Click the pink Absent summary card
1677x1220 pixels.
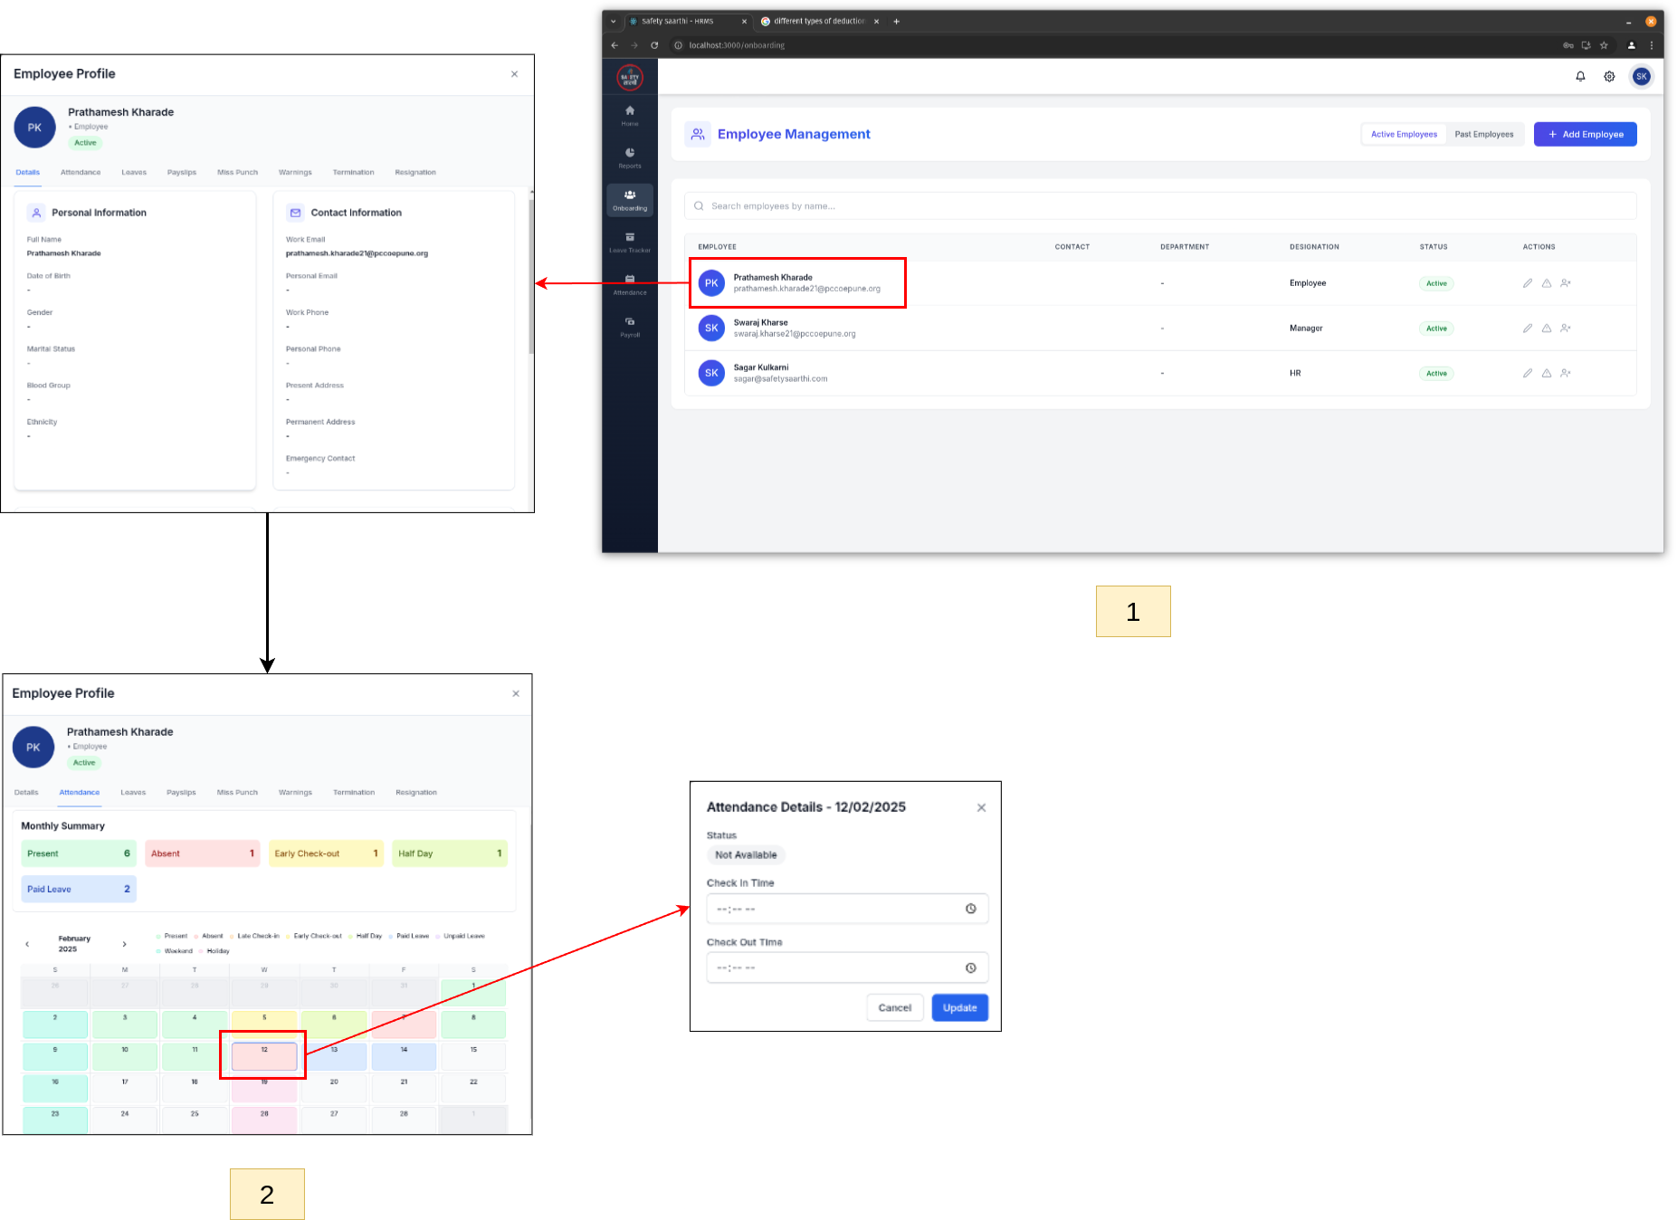(202, 853)
